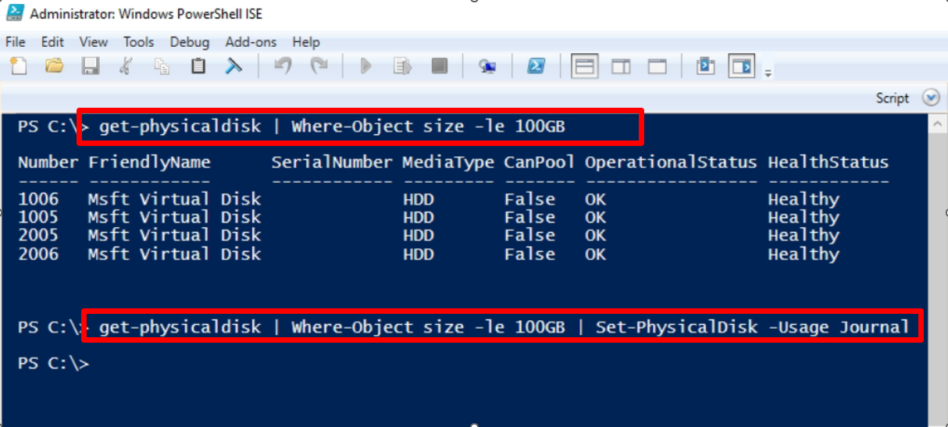Click HDD in row 1005
The width and height of the screenshot is (948, 427).
(x=419, y=217)
